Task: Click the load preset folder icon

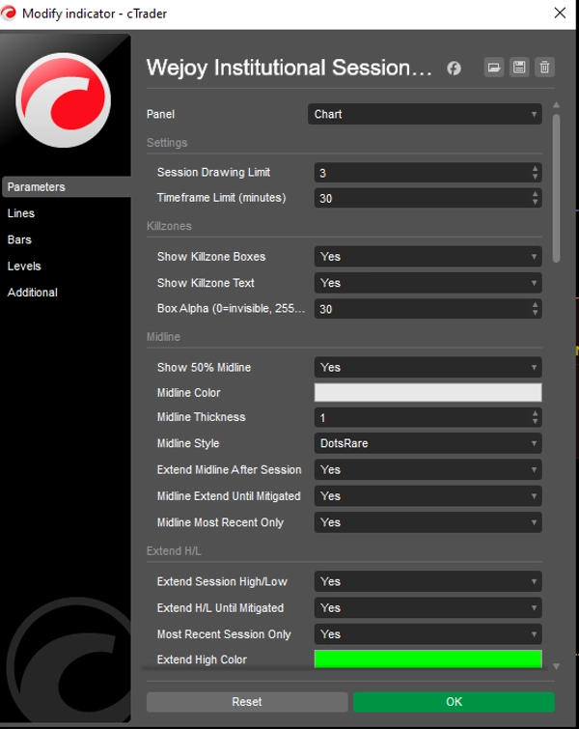Action: tap(494, 67)
